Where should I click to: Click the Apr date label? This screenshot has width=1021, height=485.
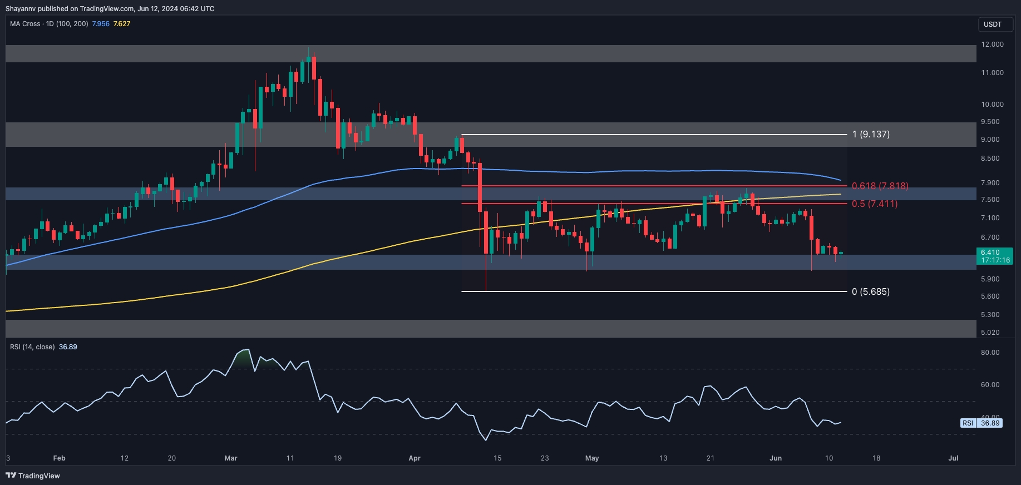pyautogui.click(x=415, y=458)
